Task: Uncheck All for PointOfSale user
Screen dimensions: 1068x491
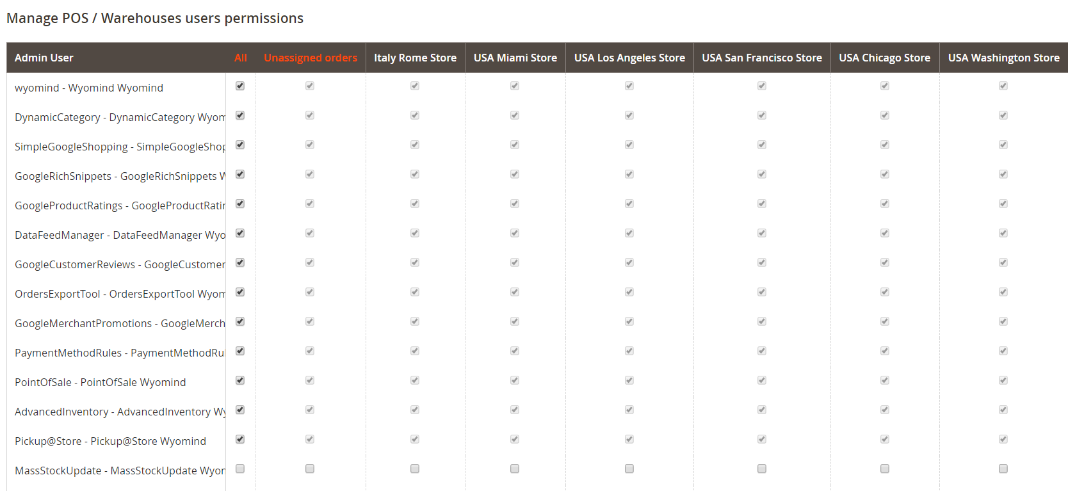Action: [240, 380]
